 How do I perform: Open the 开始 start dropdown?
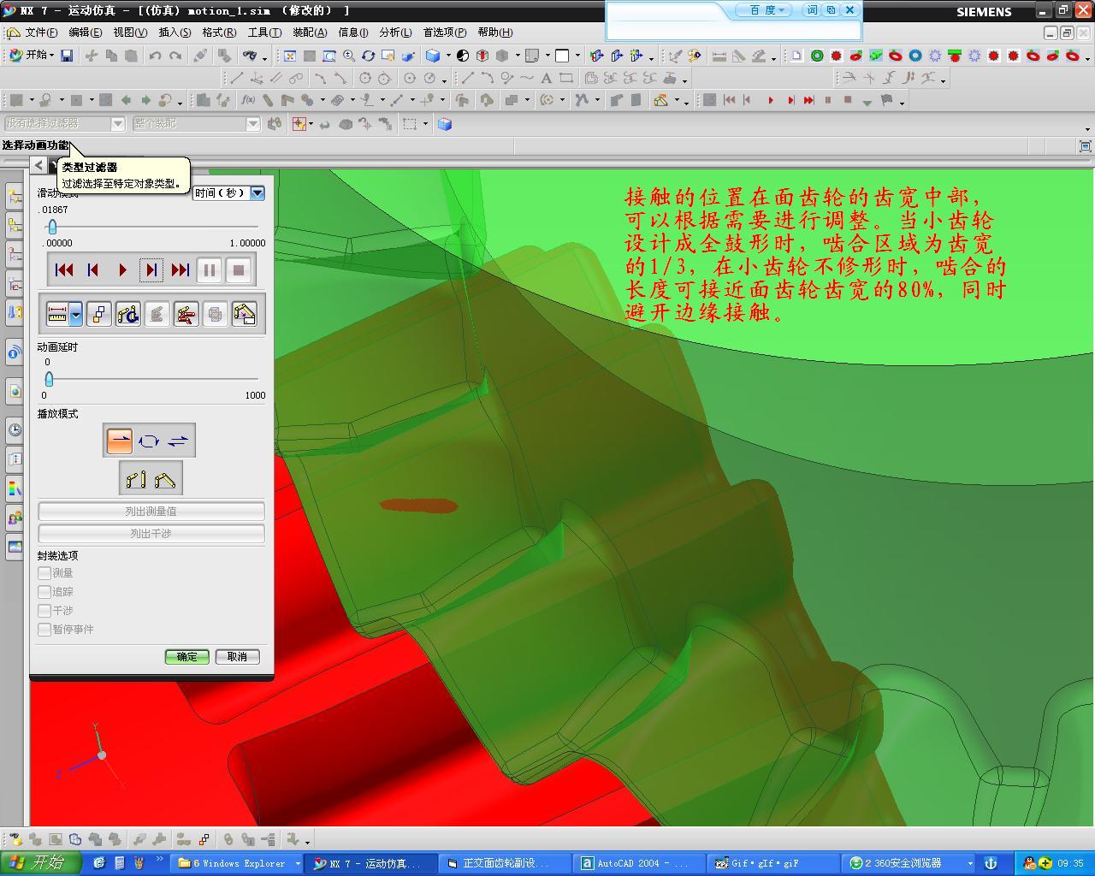pos(32,55)
